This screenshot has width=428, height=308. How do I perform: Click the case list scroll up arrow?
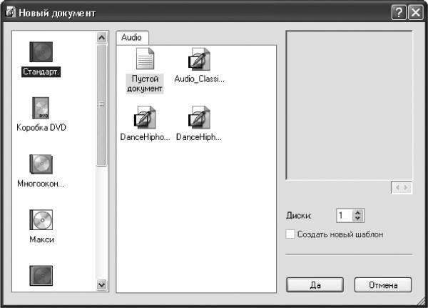click(101, 37)
